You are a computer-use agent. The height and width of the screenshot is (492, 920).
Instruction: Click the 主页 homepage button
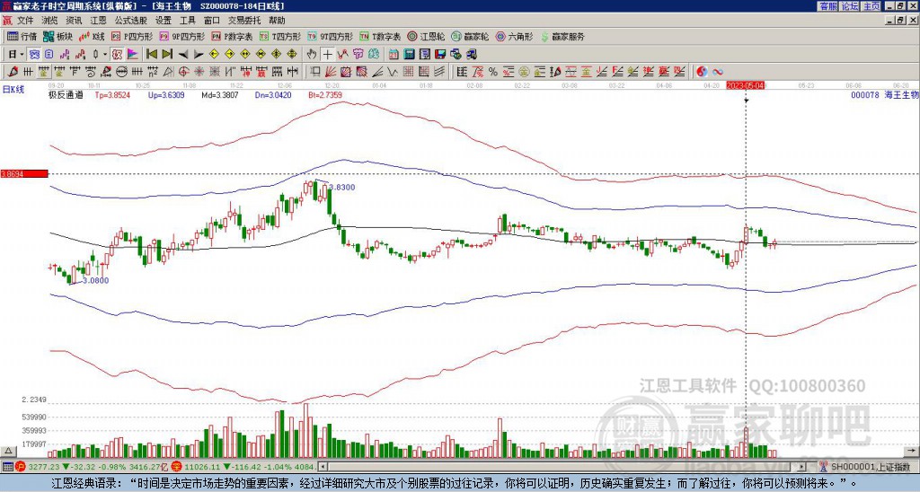871,6
